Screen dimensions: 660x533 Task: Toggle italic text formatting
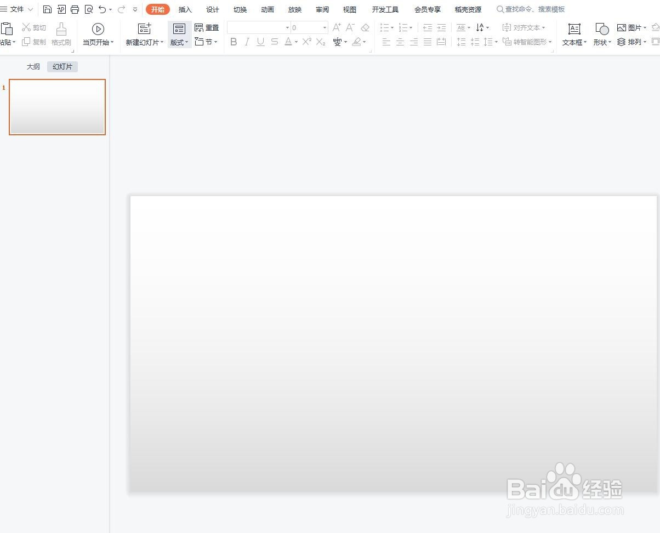tap(247, 42)
